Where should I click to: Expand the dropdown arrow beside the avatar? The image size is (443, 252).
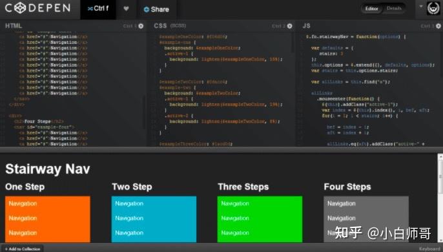click(420, 6)
